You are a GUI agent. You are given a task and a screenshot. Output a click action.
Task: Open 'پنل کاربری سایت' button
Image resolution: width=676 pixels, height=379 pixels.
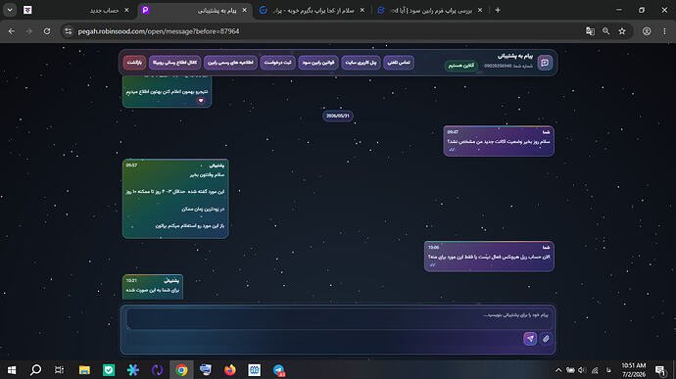tap(361, 63)
